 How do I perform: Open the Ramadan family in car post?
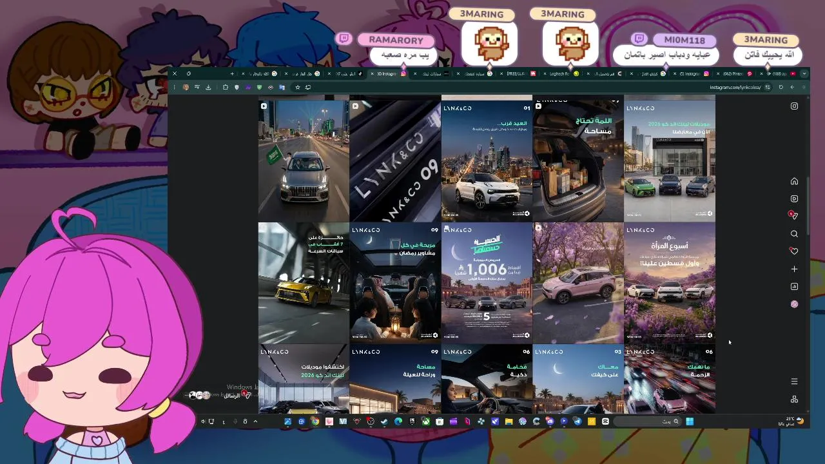tap(395, 283)
